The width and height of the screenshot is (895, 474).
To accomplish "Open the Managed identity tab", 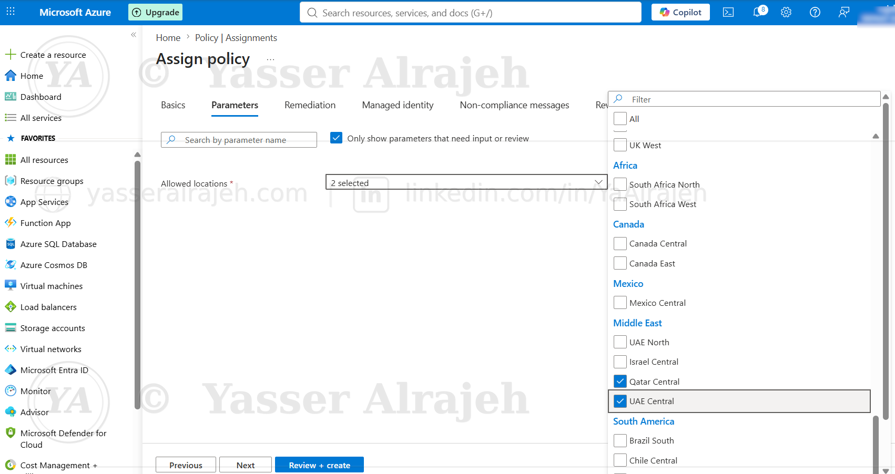I will coord(398,105).
